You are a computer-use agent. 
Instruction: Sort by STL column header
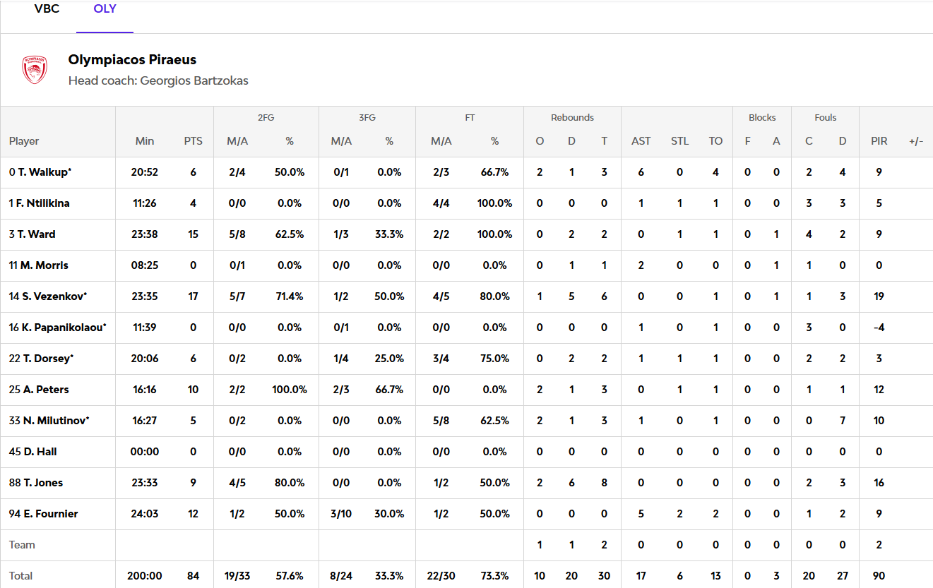point(679,141)
